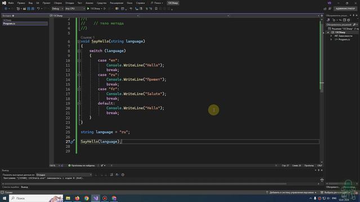Screen dimensions: 360x202
Task: Select Program.cs in the left tabs list
Action: pos(25,24)
